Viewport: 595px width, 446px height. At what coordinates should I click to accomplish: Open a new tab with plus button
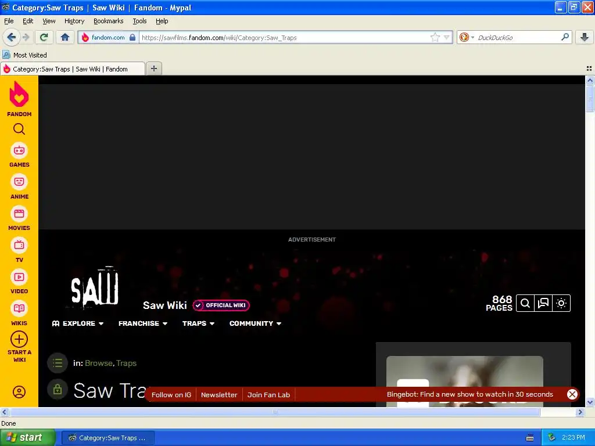154,69
